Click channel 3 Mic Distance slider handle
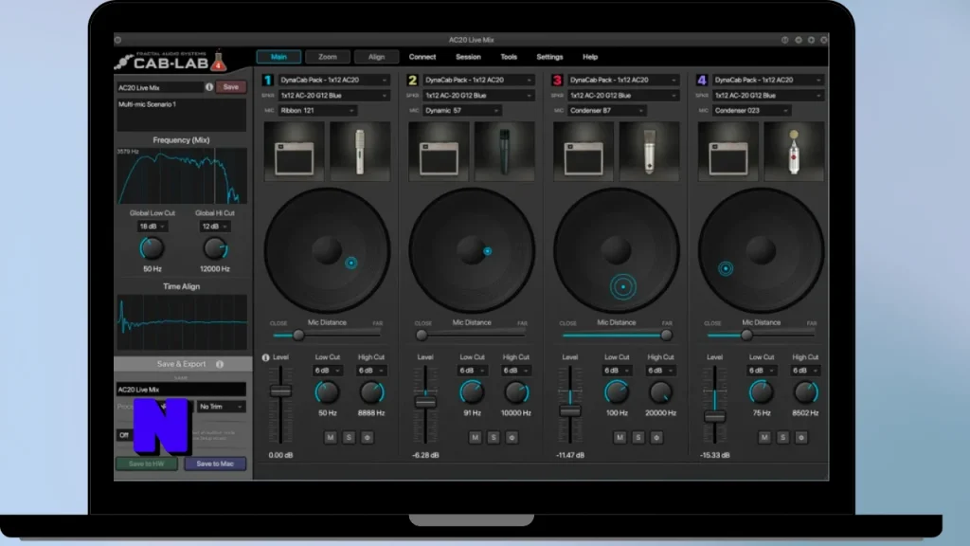 click(x=666, y=335)
